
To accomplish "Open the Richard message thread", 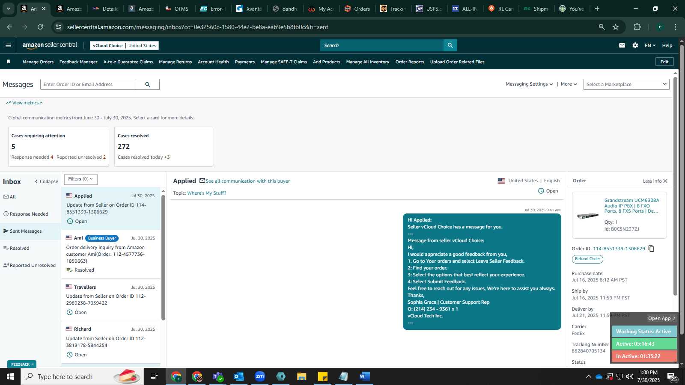I will (111, 342).
